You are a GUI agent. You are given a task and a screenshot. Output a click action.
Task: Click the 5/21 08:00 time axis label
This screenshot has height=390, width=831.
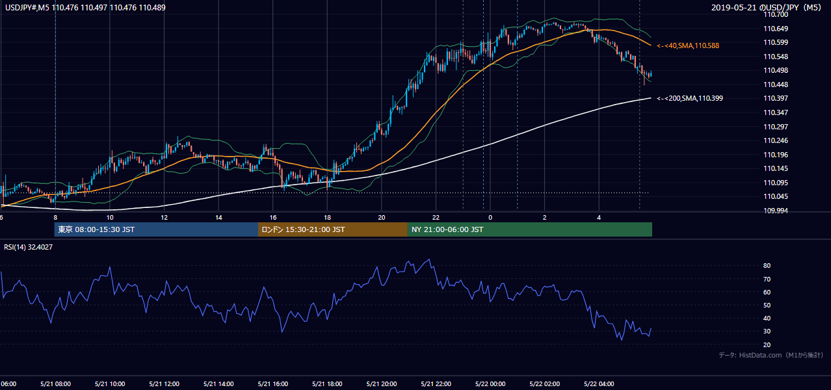point(56,383)
